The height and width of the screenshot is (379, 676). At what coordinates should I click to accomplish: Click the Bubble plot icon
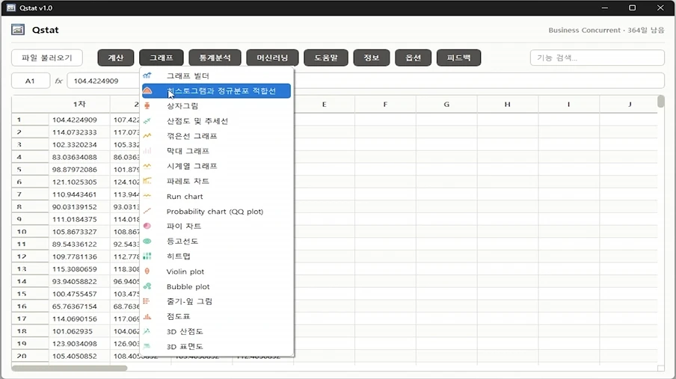click(147, 286)
